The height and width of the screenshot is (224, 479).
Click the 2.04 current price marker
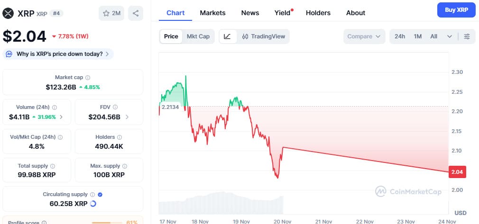click(457, 172)
